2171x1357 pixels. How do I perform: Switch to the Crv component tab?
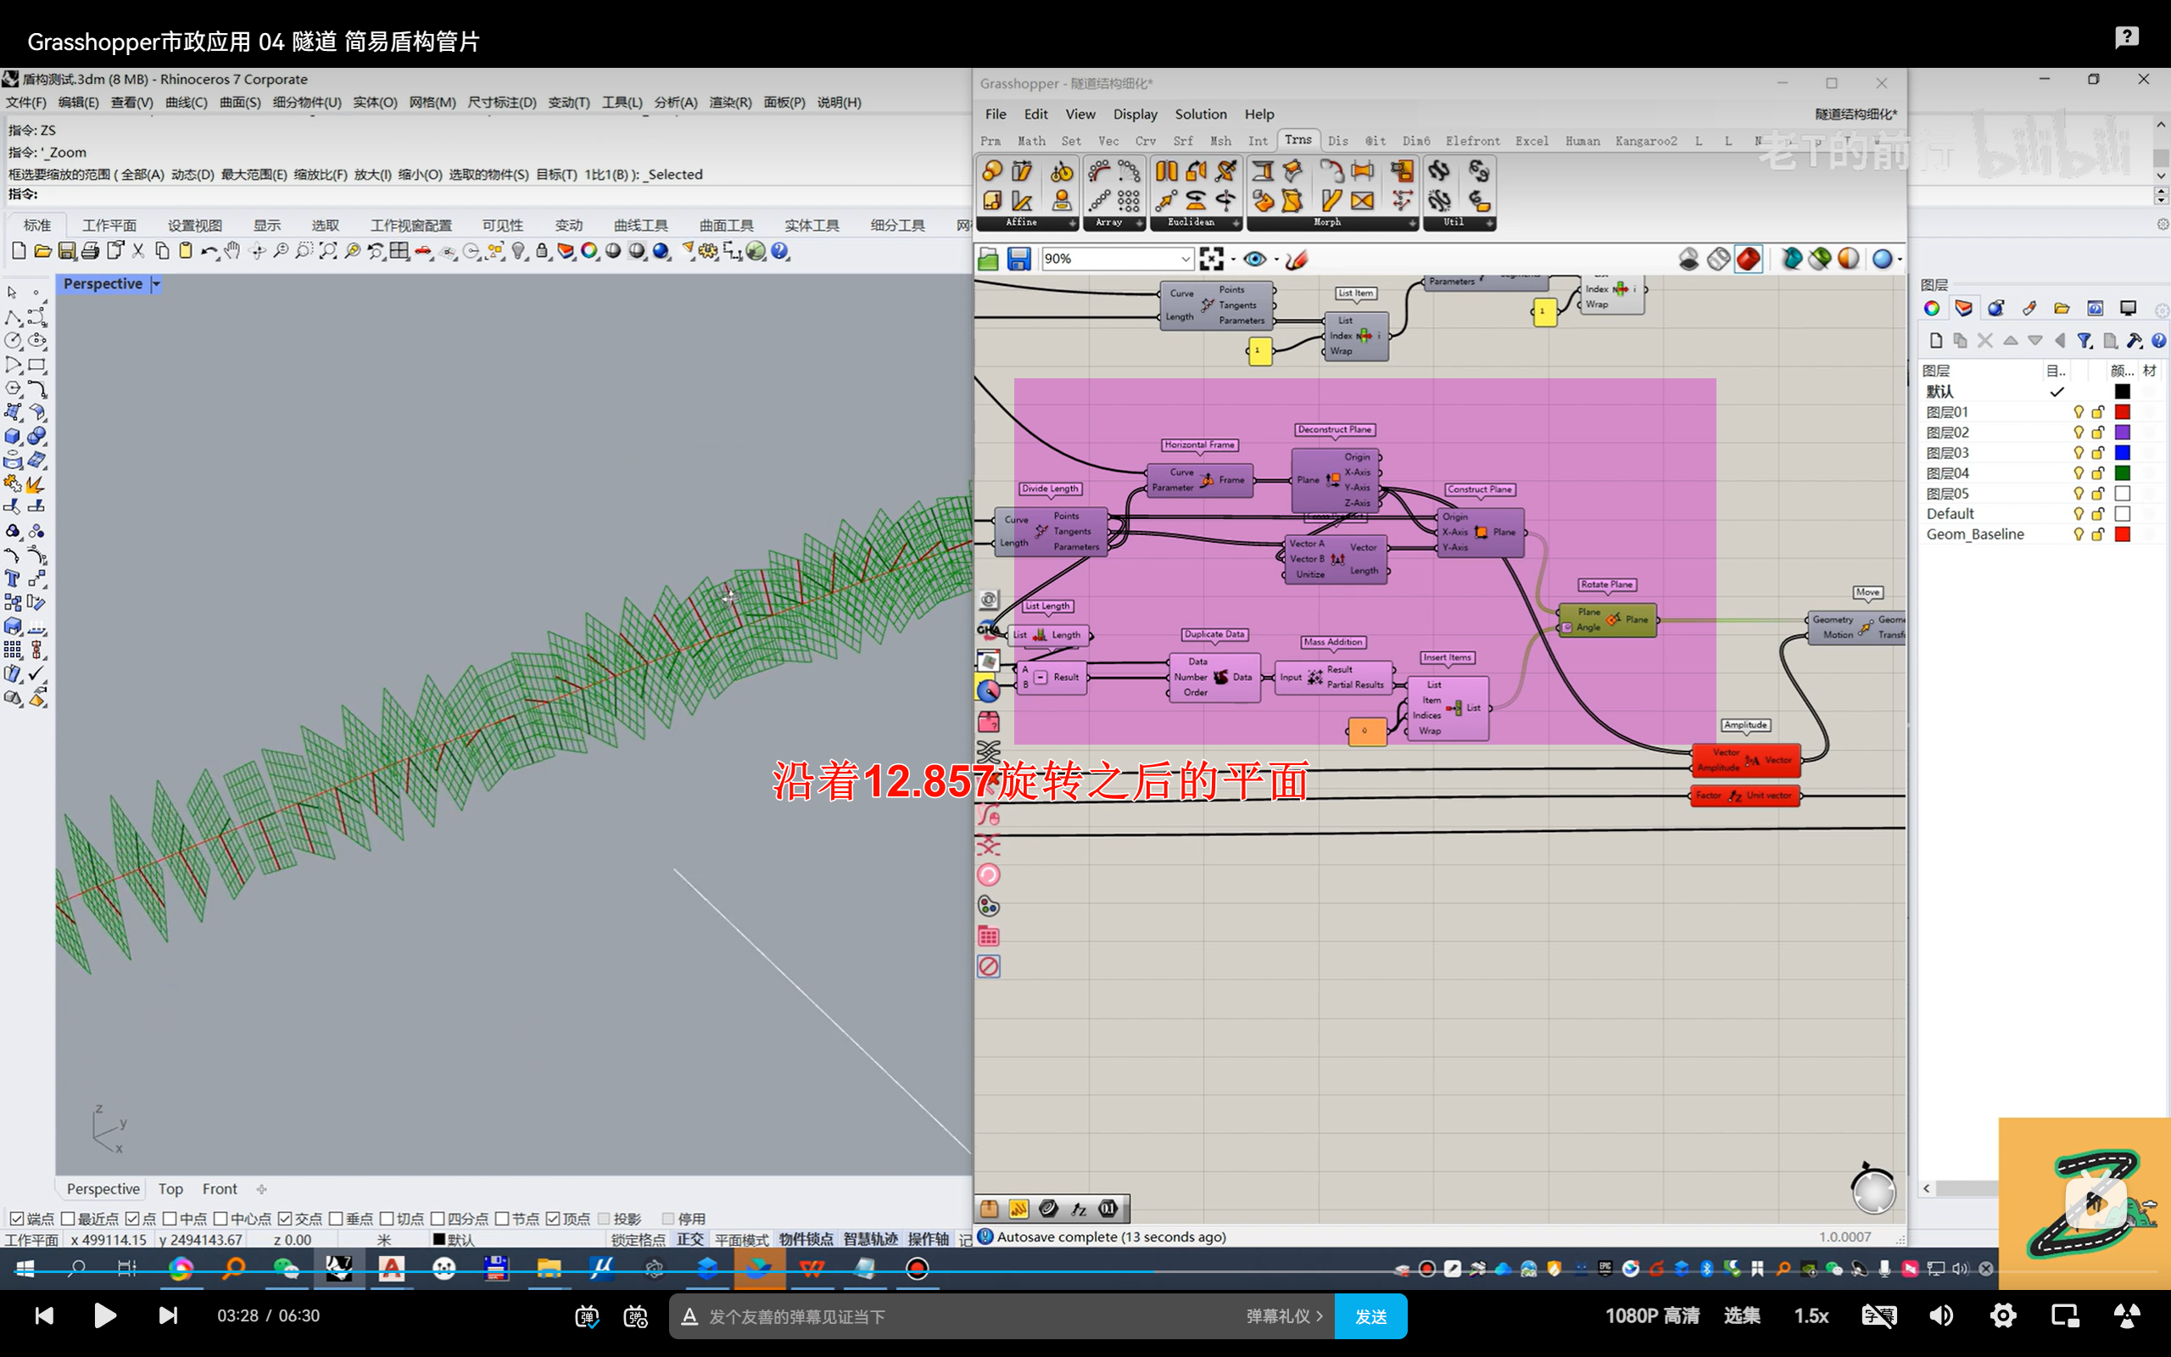click(1145, 141)
